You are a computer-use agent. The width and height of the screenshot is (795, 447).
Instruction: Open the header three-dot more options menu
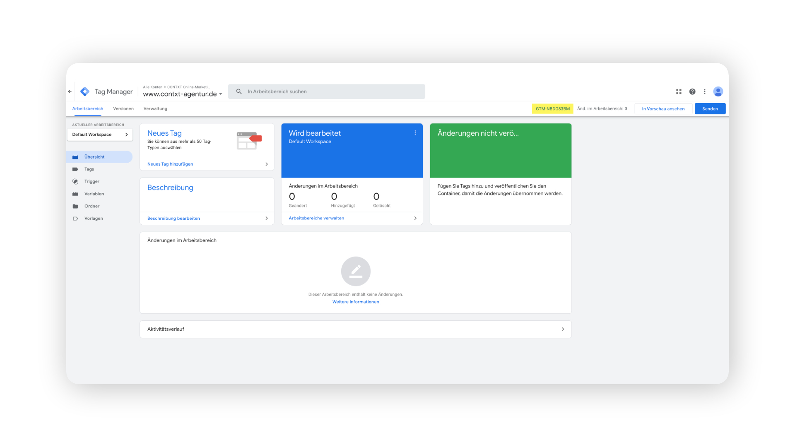click(705, 91)
